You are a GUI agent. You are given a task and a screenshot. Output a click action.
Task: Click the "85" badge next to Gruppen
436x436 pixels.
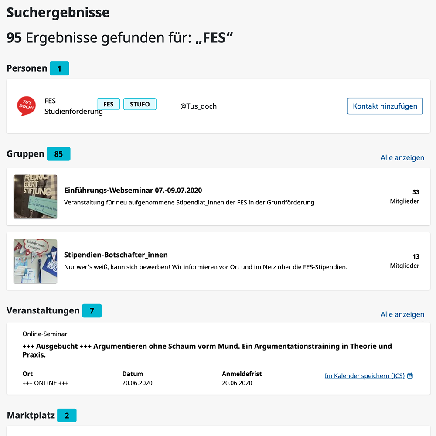point(58,154)
